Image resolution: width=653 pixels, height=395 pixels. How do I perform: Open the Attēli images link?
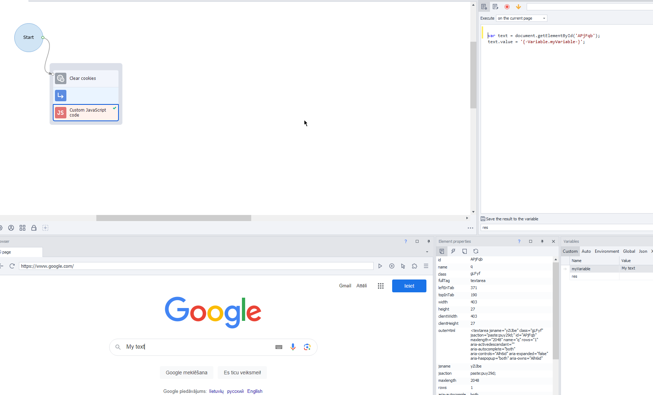point(361,286)
